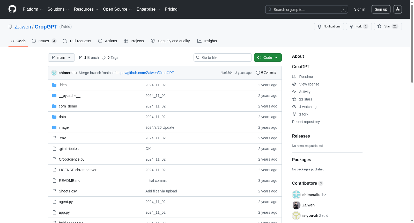Click the 1 Branch link
Viewport: 414px width, 223px height.
[x=88, y=57]
